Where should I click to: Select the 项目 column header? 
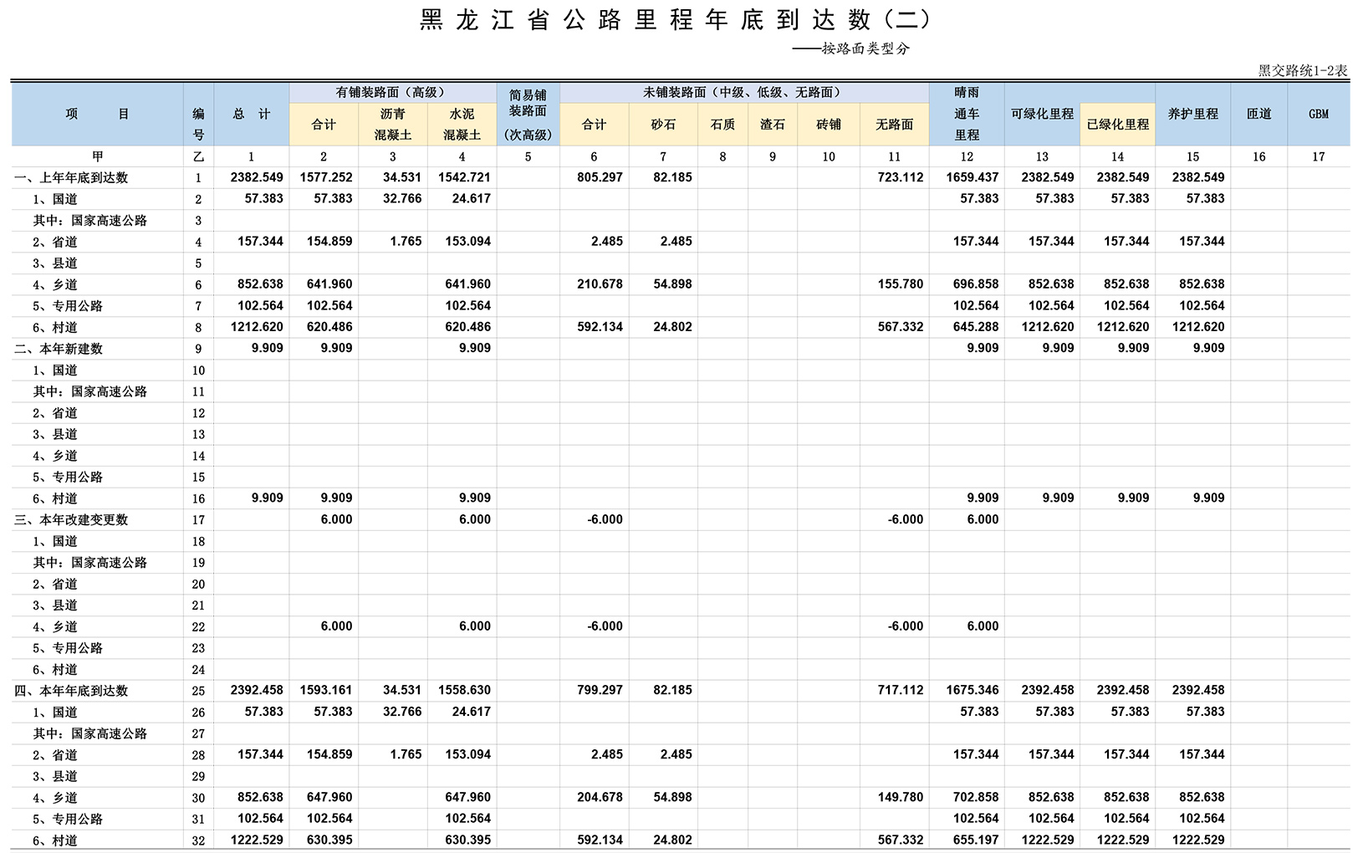(98, 114)
